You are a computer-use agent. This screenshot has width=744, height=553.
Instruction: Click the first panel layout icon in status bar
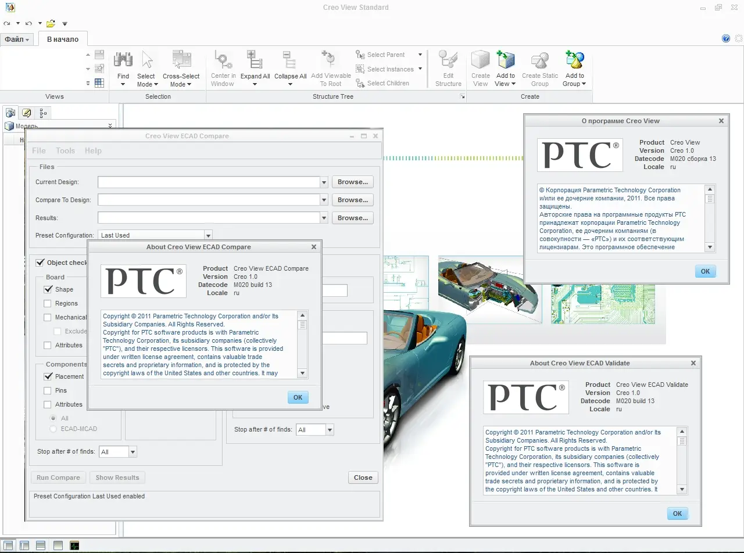point(8,545)
